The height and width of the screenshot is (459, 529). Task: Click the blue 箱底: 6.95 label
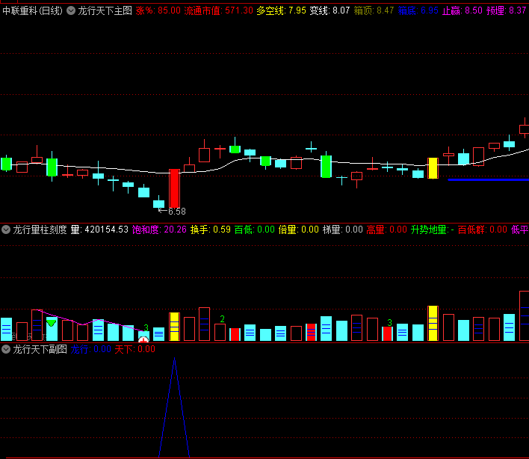click(x=418, y=10)
